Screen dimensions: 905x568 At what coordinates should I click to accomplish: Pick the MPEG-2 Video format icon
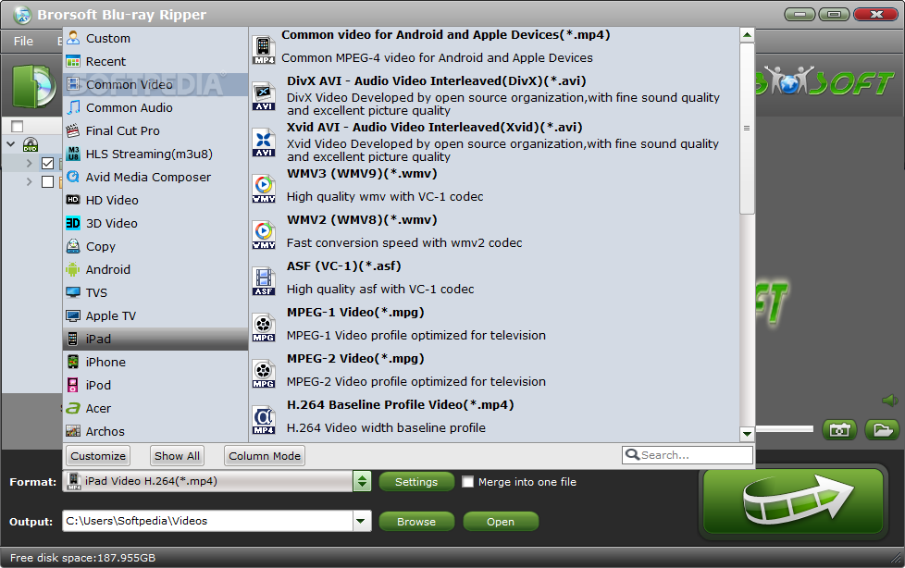click(264, 374)
